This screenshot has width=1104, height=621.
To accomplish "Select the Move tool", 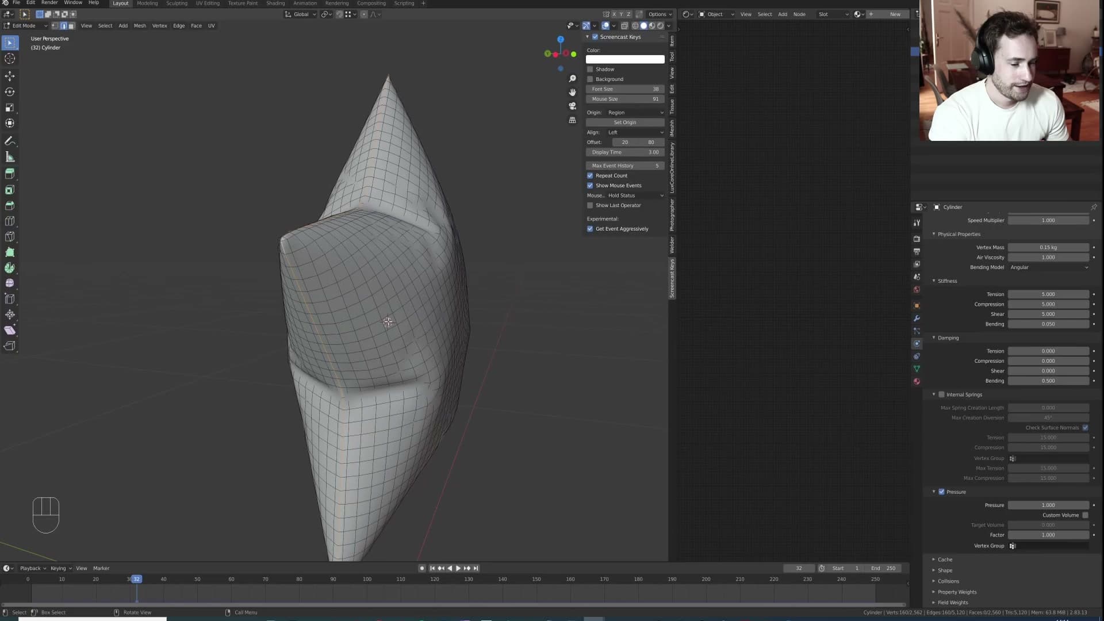I will (x=10, y=76).
